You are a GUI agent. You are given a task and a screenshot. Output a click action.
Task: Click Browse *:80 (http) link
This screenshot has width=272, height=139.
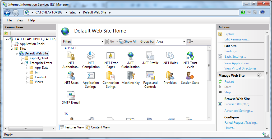point(237,104)
